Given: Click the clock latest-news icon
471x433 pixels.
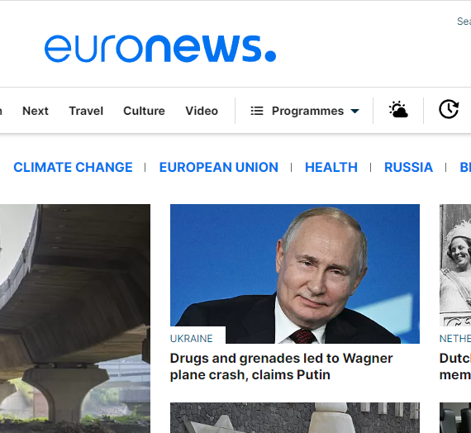Looking at the screenshot, I should (449, 109).
